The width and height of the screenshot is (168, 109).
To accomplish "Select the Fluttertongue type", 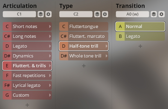I will click(x=84, y=26).
